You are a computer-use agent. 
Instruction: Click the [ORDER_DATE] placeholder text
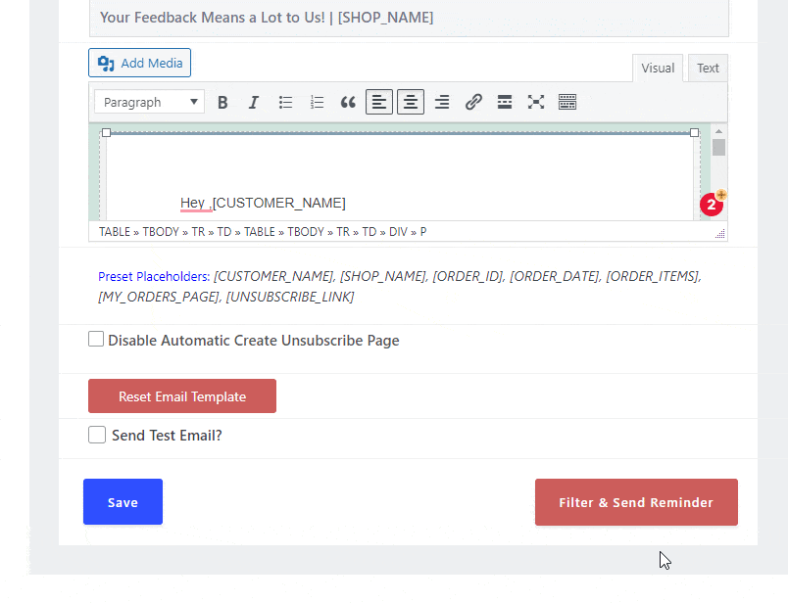(555, 277)
